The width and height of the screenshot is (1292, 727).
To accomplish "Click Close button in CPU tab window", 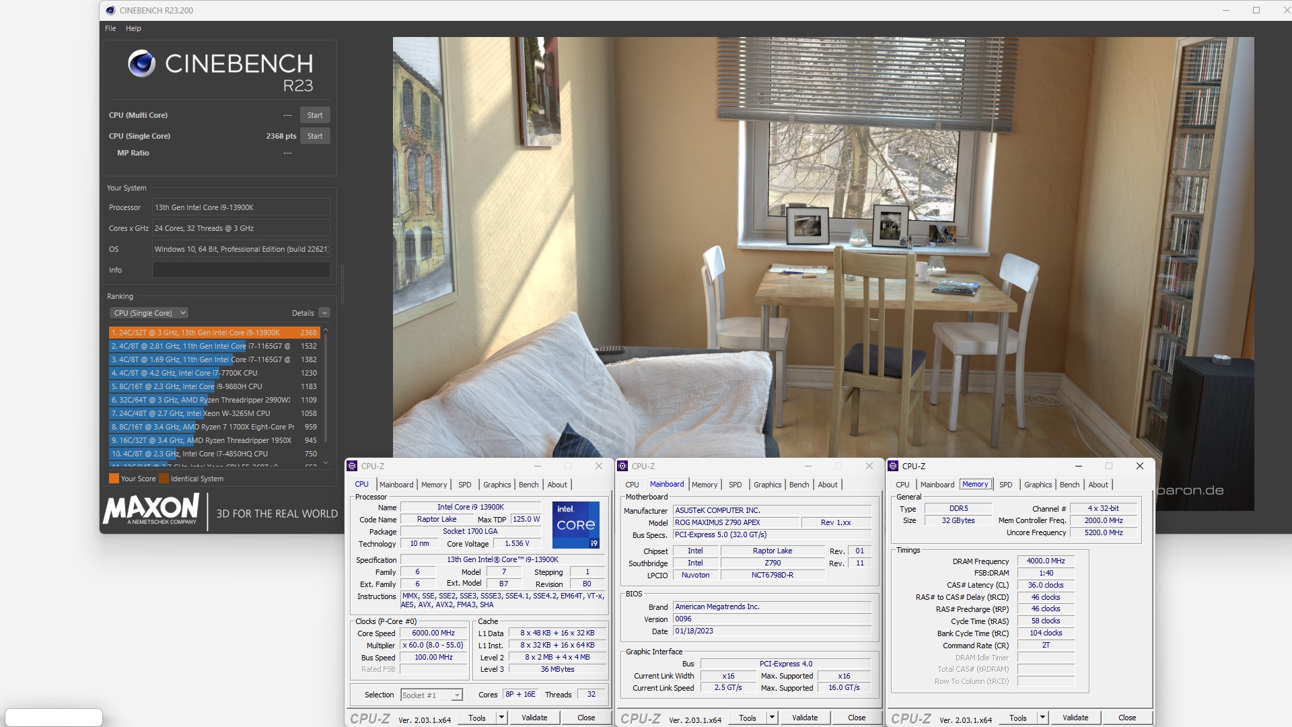I will coord(586,718).
